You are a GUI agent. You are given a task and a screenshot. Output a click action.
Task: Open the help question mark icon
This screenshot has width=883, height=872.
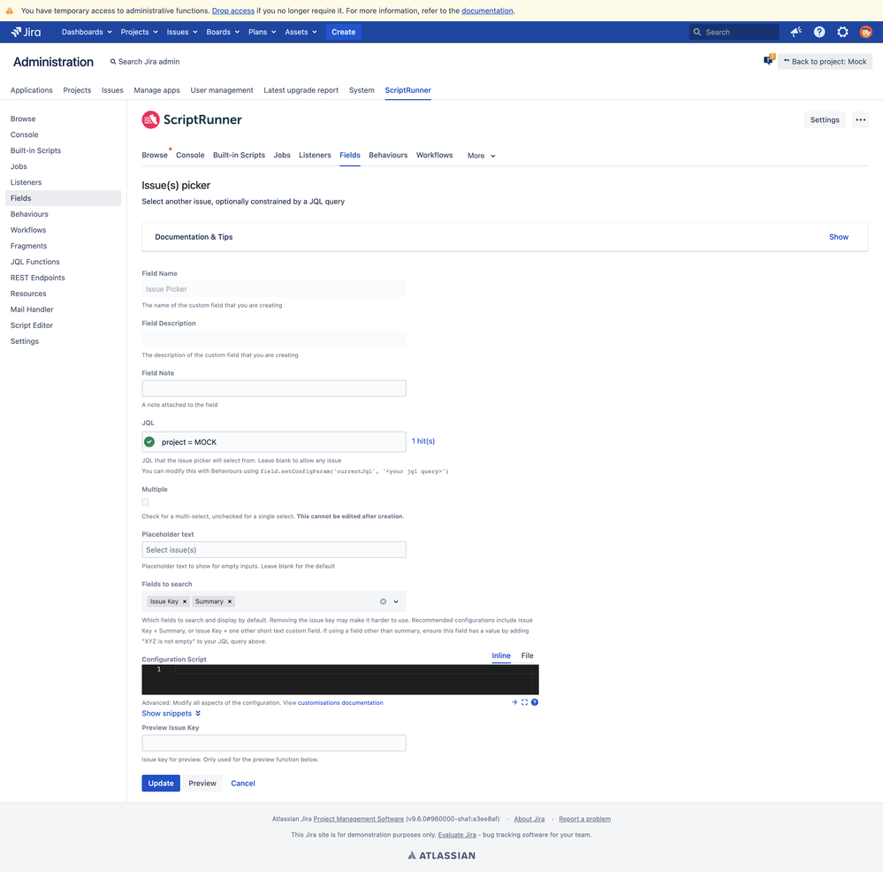click(819, 32)
